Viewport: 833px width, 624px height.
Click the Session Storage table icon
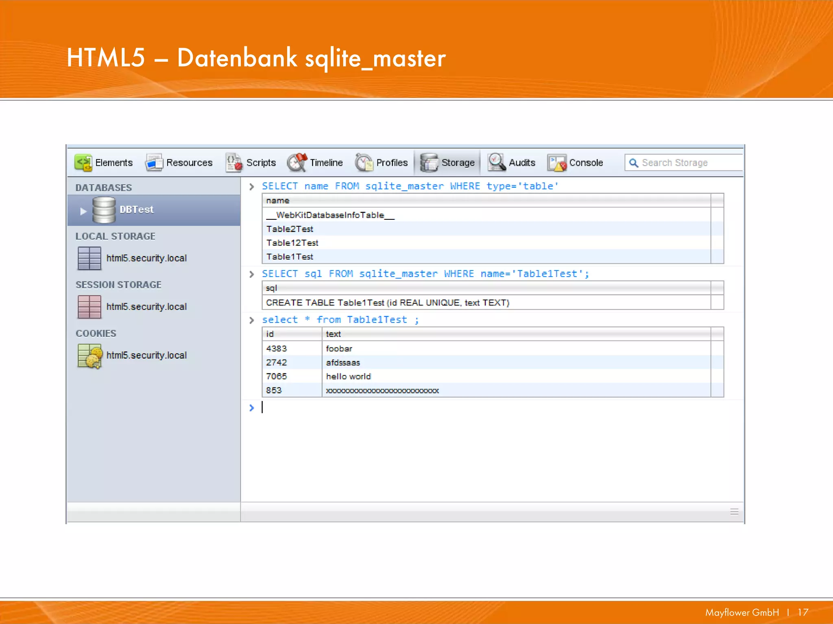click(89, 307)
